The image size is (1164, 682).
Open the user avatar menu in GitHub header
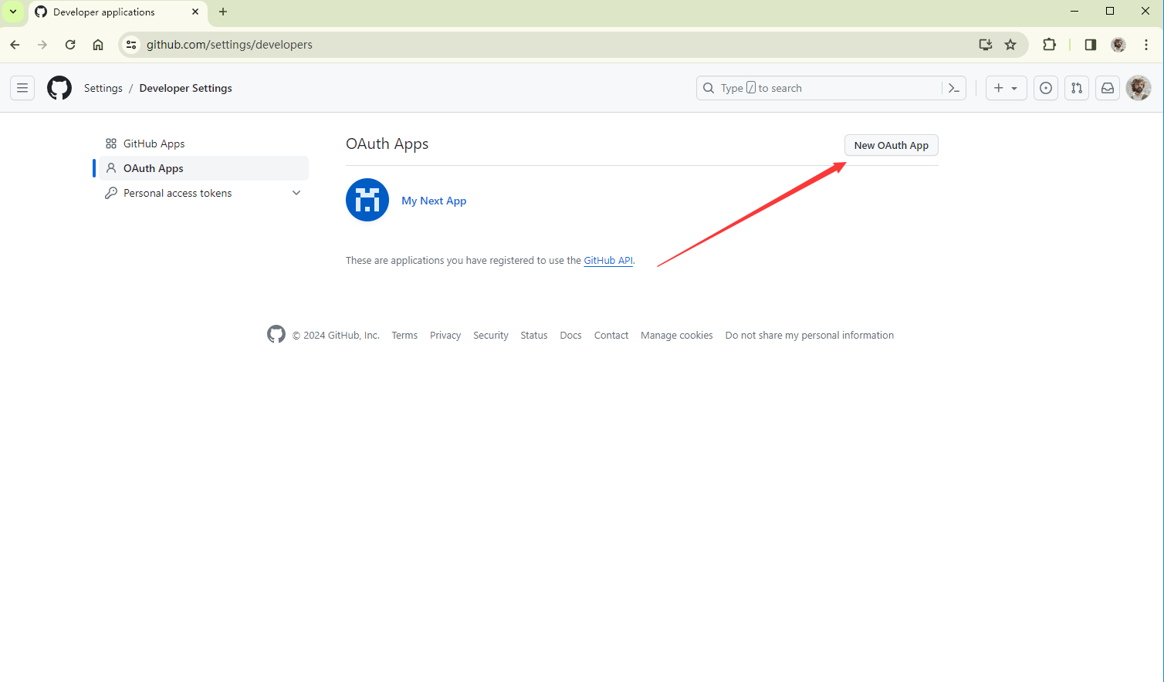pos(1139,88)
